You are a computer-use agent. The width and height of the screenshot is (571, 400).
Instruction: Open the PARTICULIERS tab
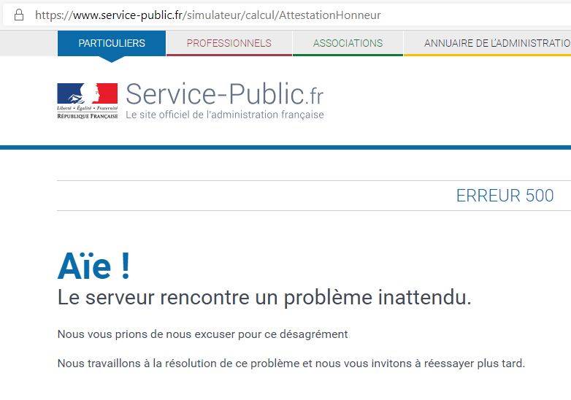[112, 43]
